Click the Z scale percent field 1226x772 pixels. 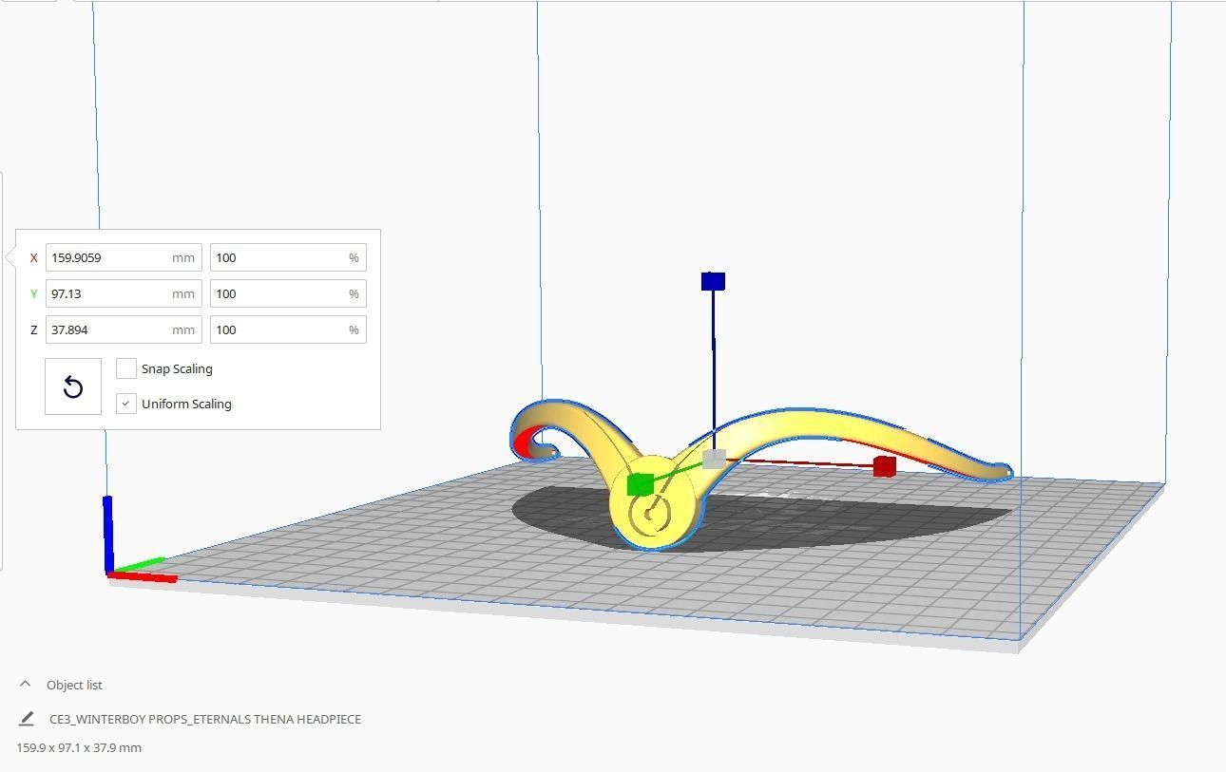pyautogui.click(x=288, y=330)
